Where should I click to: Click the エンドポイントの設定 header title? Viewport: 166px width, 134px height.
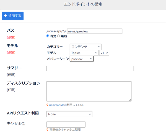(83, 4)
